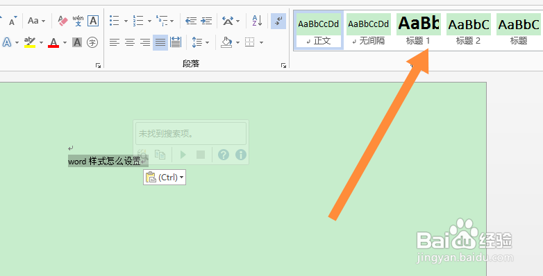This screenshot has height=276, width=543.
Task: Apply Character Border to the text
Action: pyautogui.click(x=93, y=21)
